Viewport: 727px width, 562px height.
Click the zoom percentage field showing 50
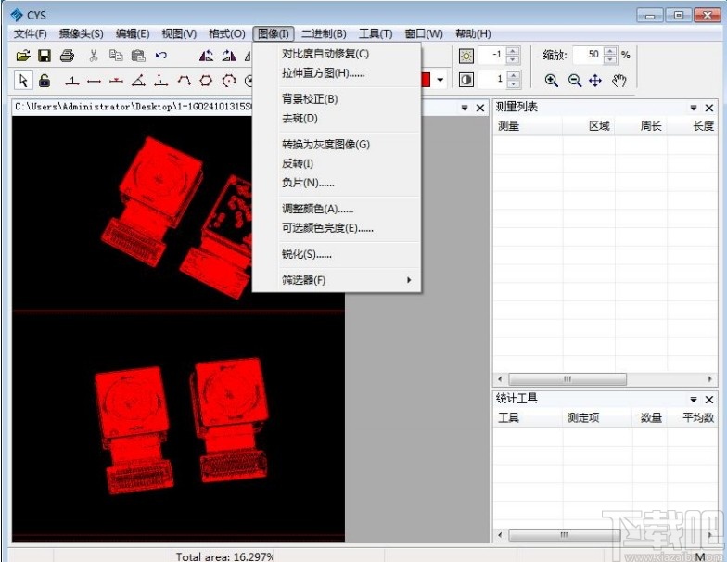(x=588, y=56)
